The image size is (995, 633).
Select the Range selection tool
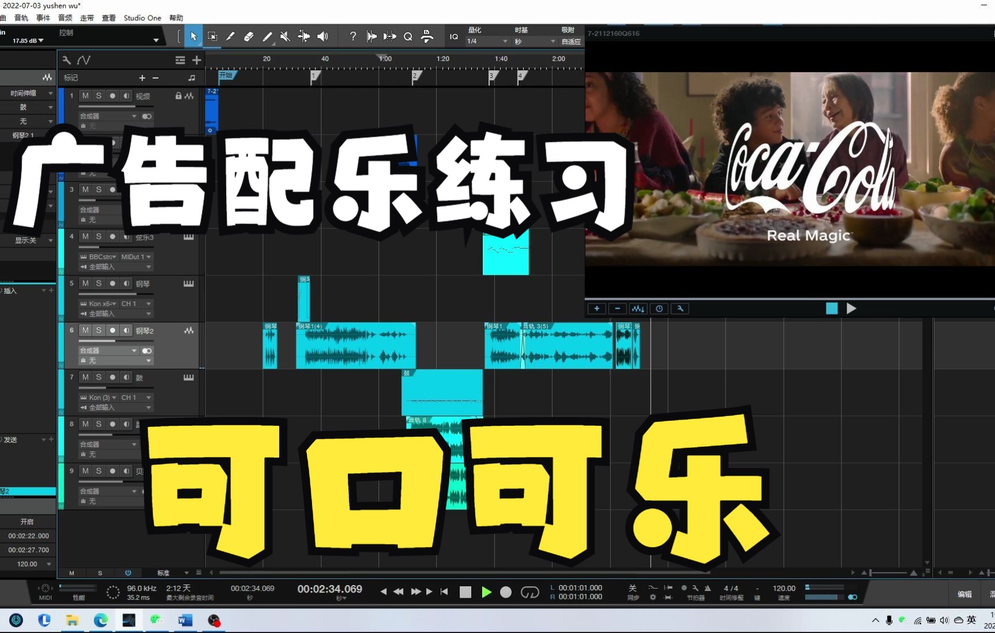212,36
